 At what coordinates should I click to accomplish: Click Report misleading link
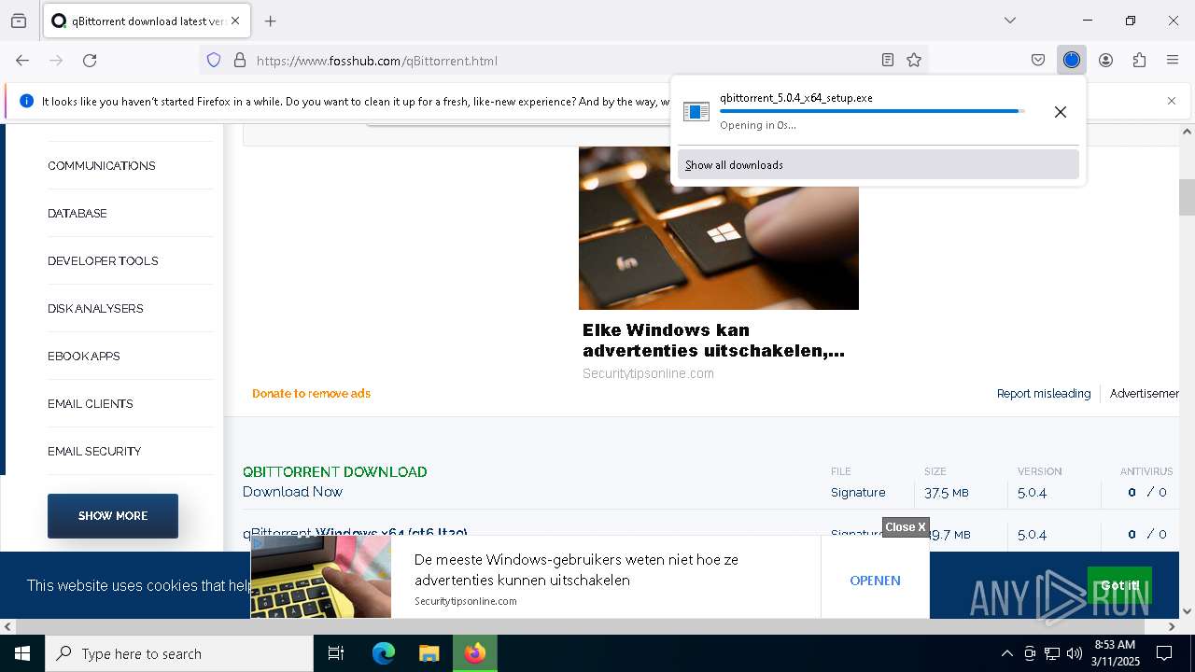tap(1044, 394)
